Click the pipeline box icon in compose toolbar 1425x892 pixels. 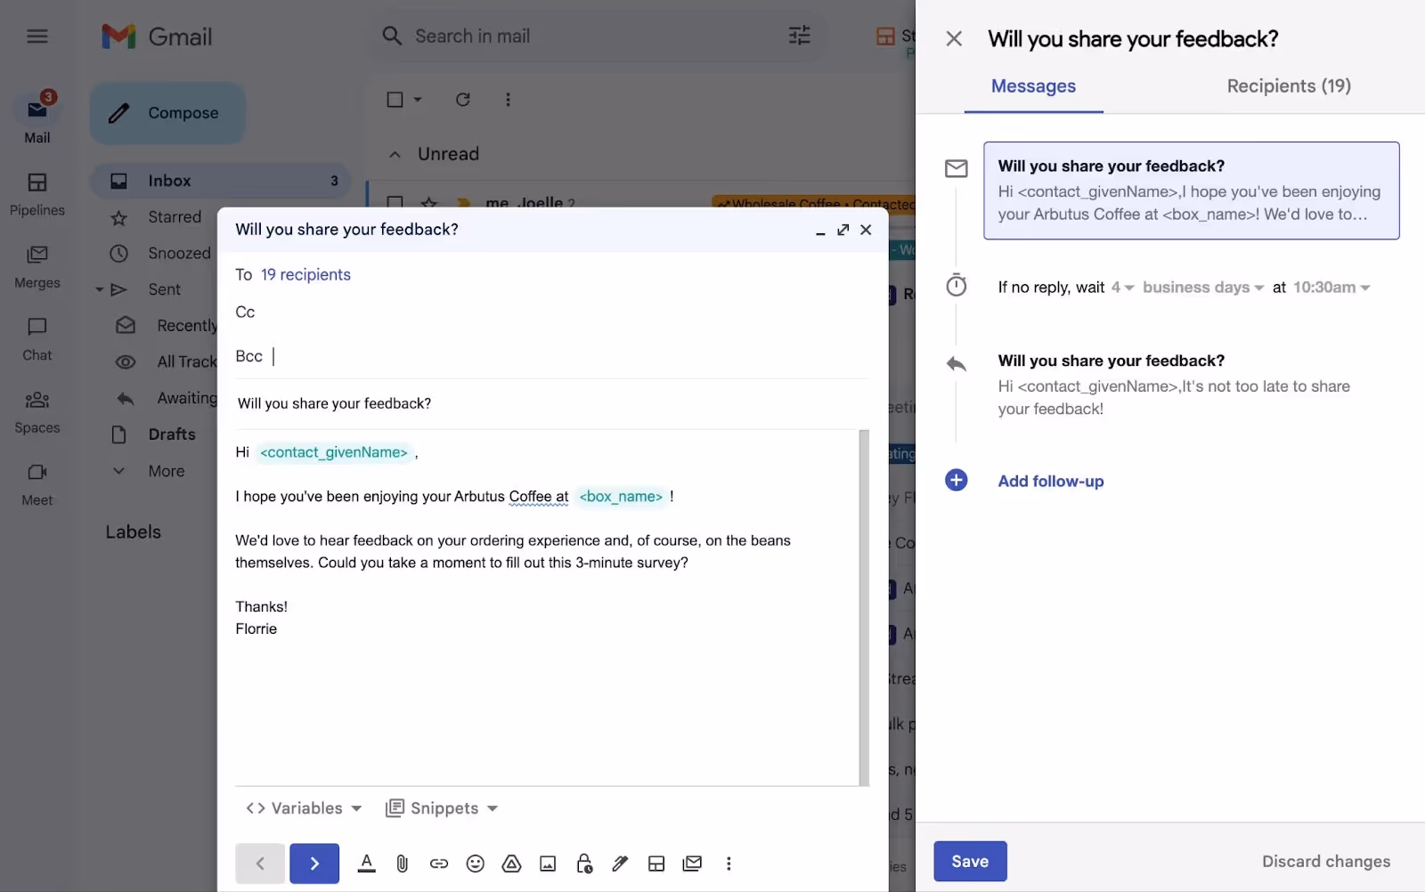[x=656, y=864]
